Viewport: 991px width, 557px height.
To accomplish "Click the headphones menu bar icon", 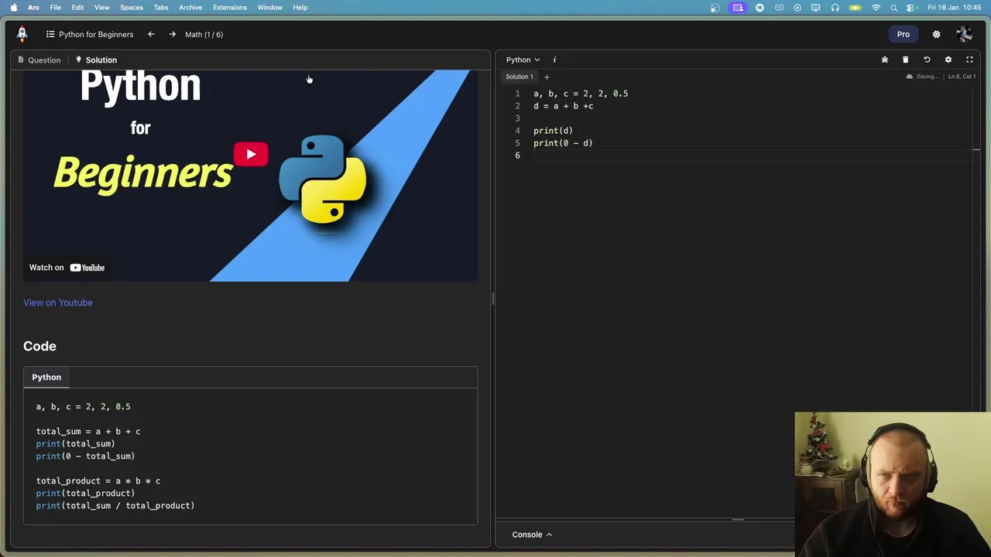I will click(835, 8).
